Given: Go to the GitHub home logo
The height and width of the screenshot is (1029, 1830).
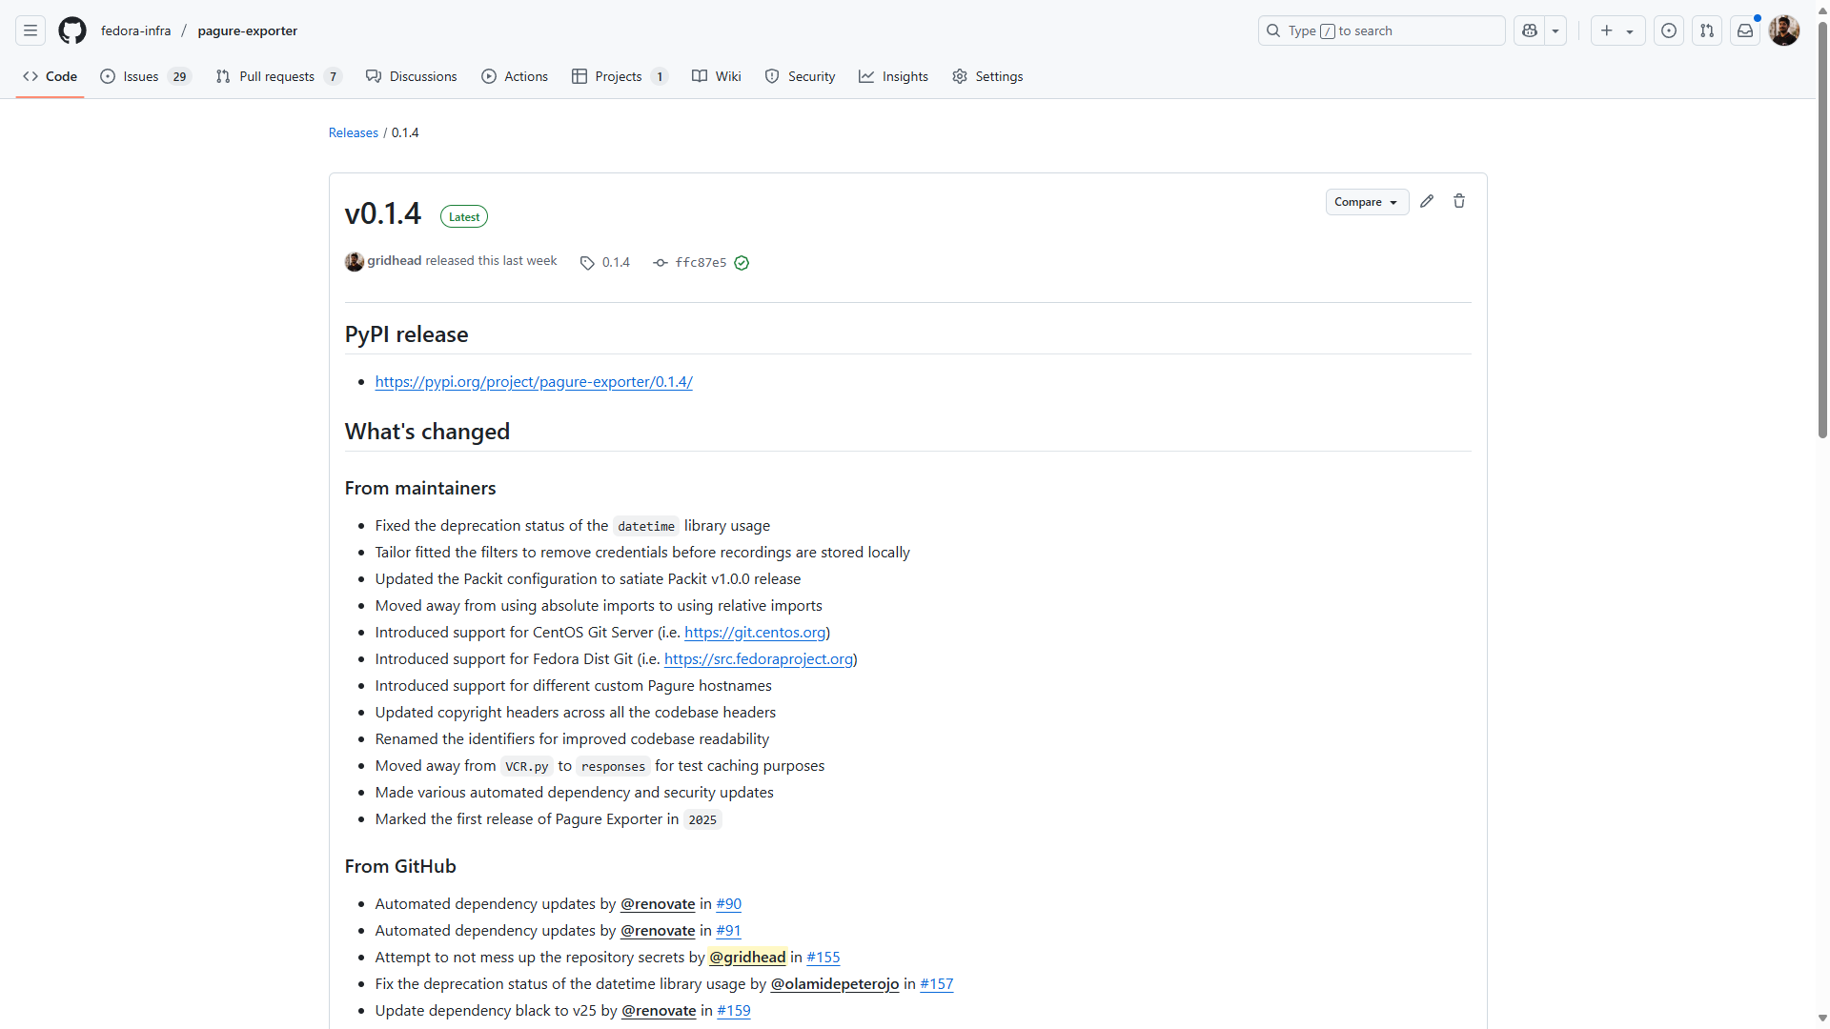Looking at the screenshot, I should [72, 30].
